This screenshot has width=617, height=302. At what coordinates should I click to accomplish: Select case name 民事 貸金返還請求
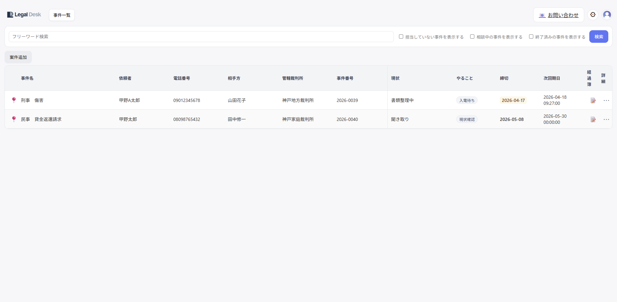tap(41, 119)
